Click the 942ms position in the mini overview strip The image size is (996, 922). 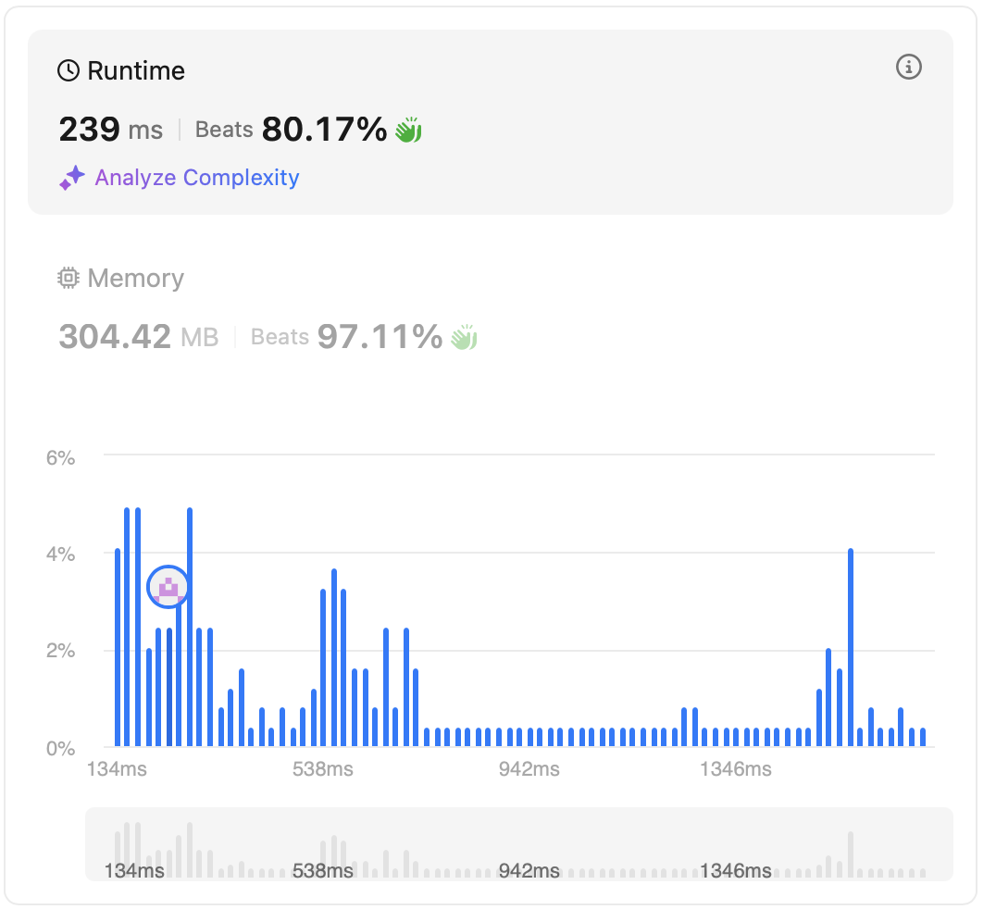click(529, 870)
